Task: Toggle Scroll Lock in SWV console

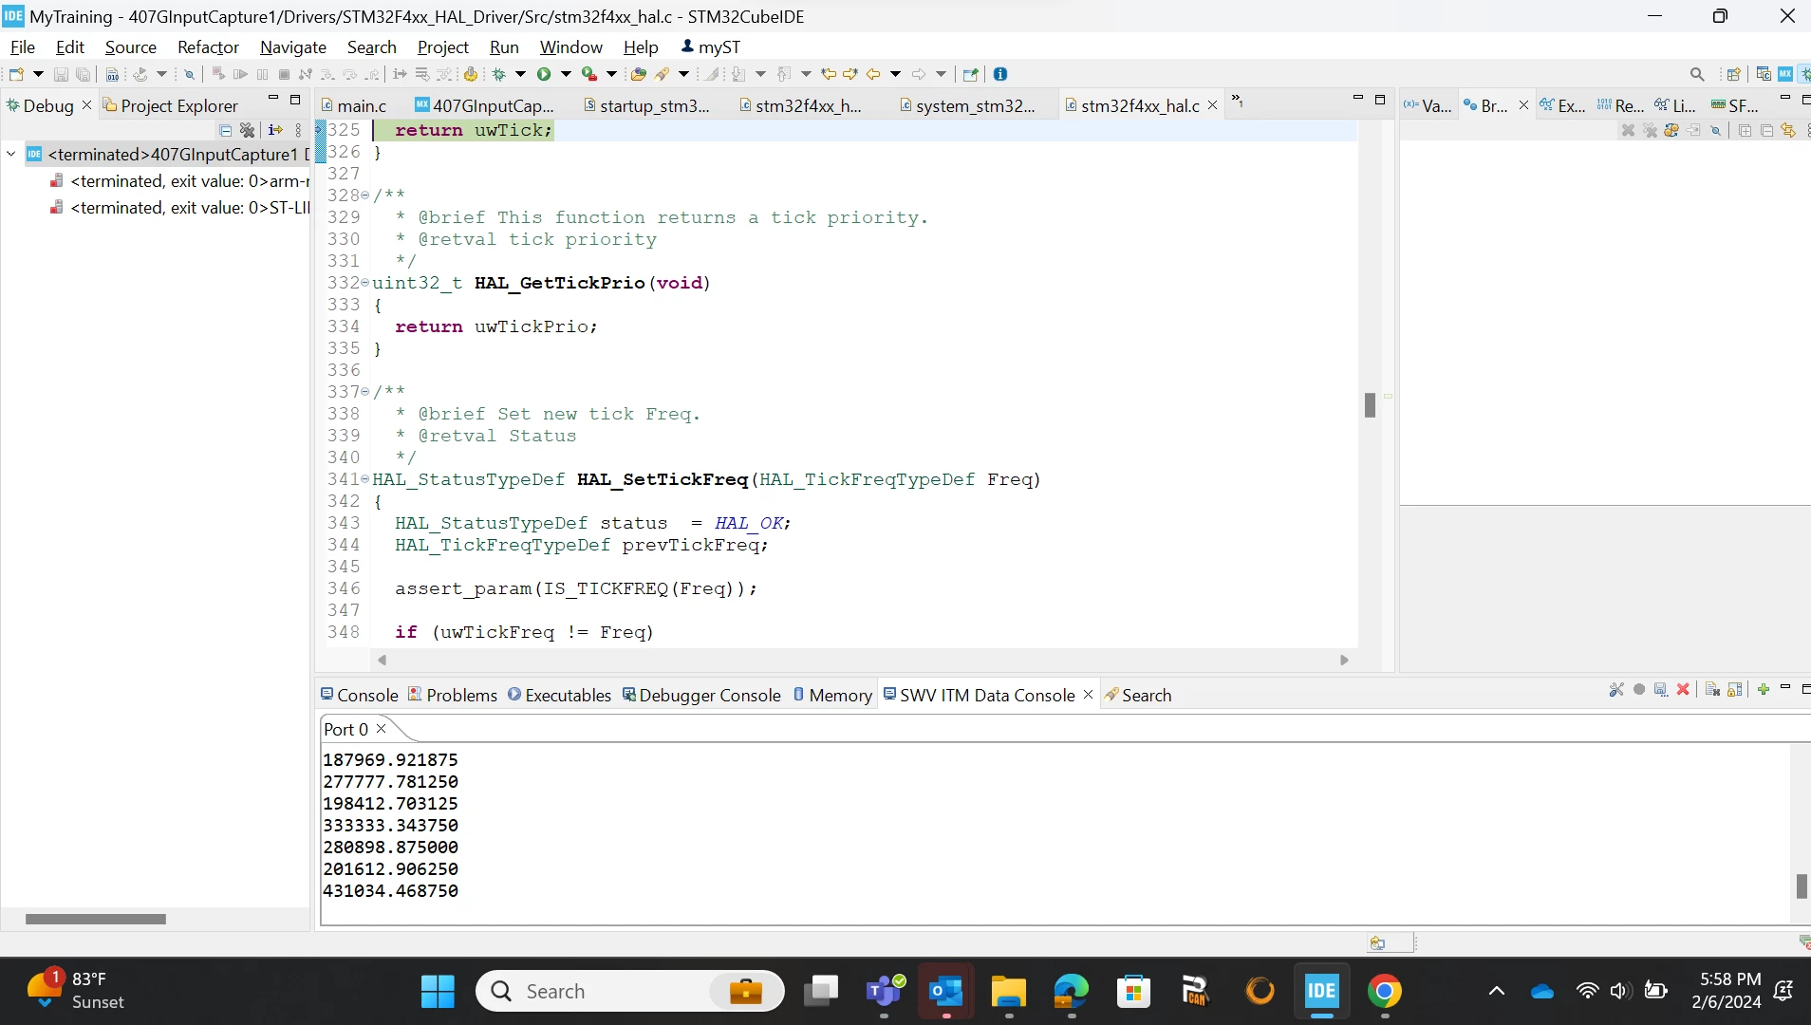Action: [x=1734, y=690]
